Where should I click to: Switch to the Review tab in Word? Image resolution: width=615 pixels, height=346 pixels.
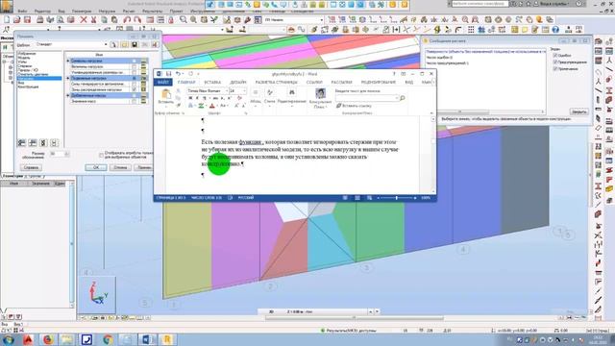pos(379,83)
